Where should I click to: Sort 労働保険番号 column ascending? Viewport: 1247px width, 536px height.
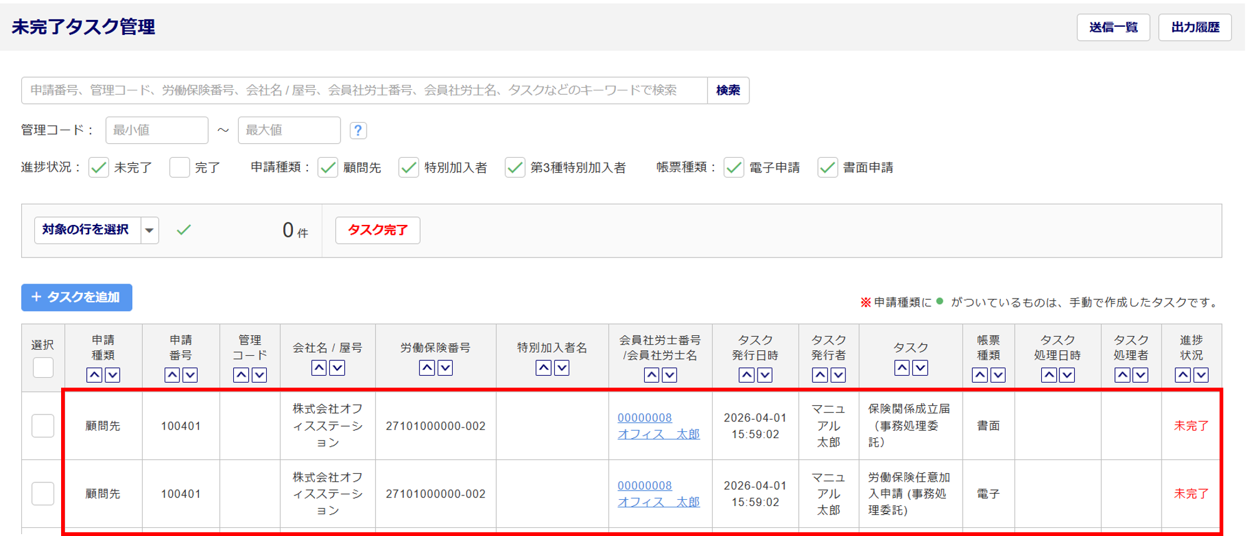coord(427,368)
